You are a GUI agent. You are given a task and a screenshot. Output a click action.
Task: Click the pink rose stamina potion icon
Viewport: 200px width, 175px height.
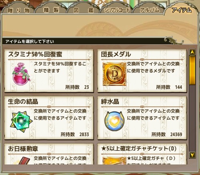21,74
